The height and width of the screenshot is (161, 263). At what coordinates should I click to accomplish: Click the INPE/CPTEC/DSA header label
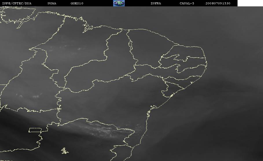click(x=17, y=3)
